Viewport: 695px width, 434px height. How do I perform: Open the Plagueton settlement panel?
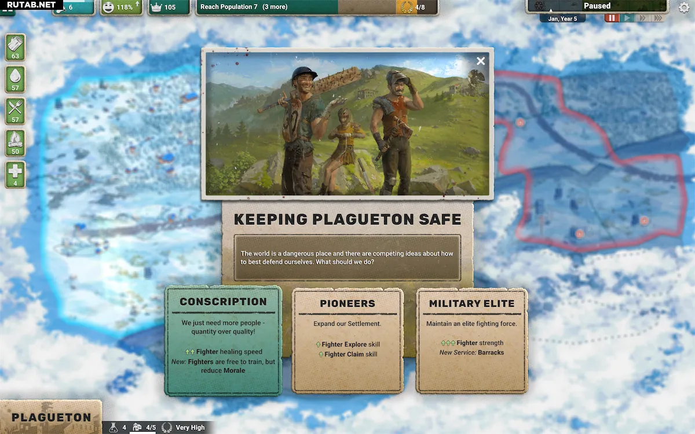click(x=51, y=417)
